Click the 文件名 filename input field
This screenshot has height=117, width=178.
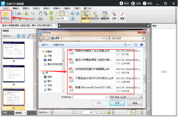point(90,97)
